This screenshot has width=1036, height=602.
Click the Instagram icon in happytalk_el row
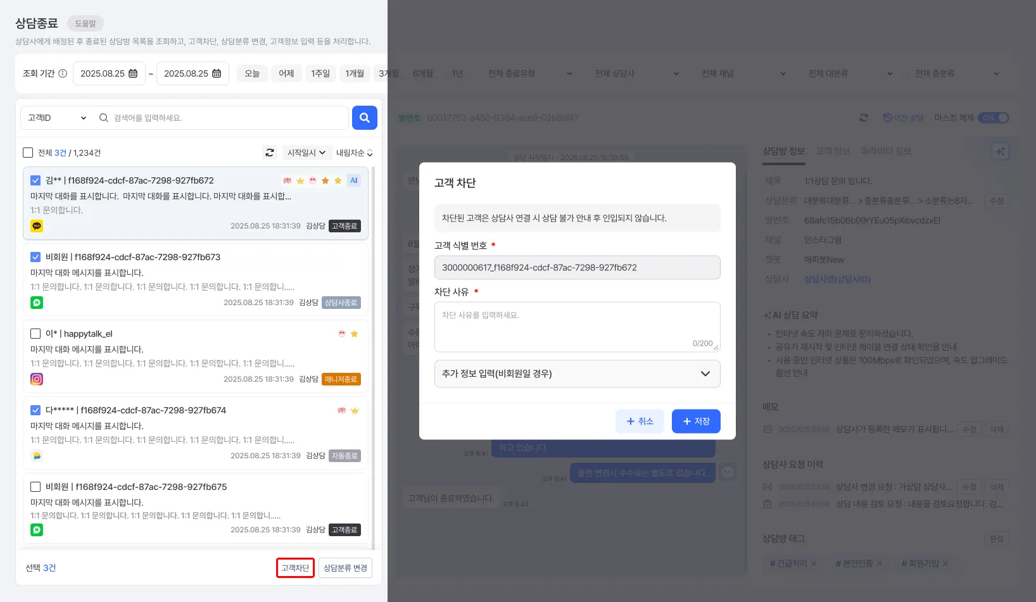click(x=37, y=379)
